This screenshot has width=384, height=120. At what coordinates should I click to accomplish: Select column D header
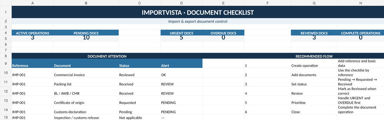coord(181,3)
